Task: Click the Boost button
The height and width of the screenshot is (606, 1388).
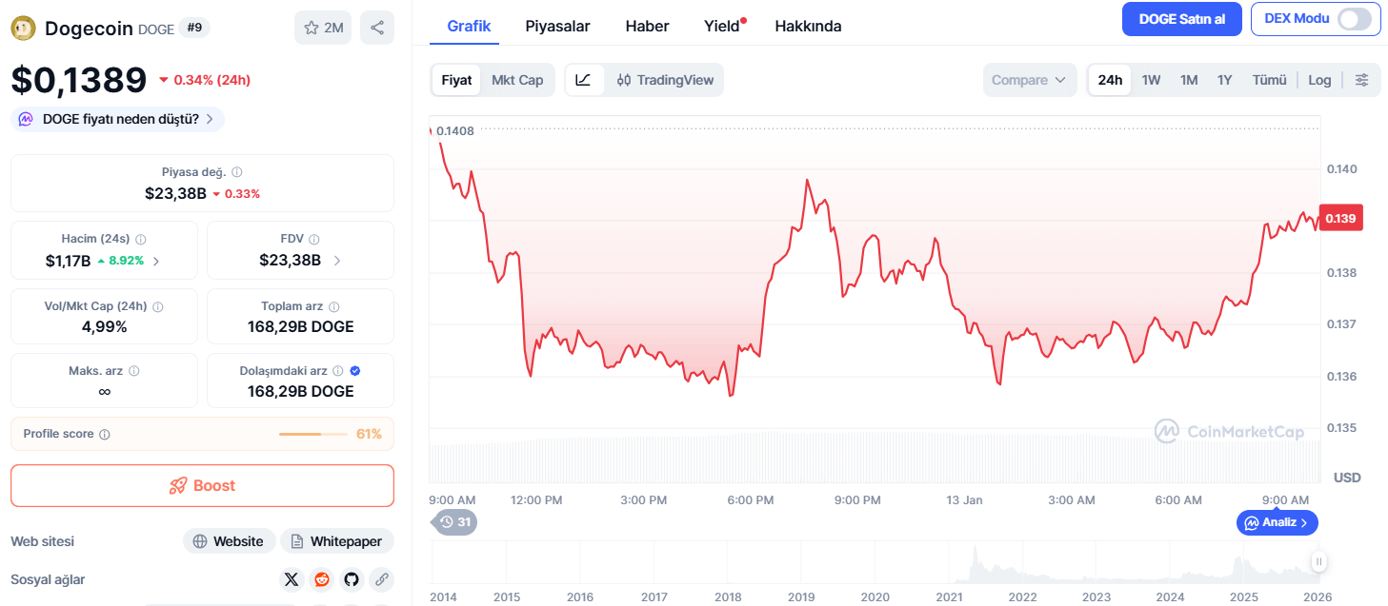Action: click(202, 485)
